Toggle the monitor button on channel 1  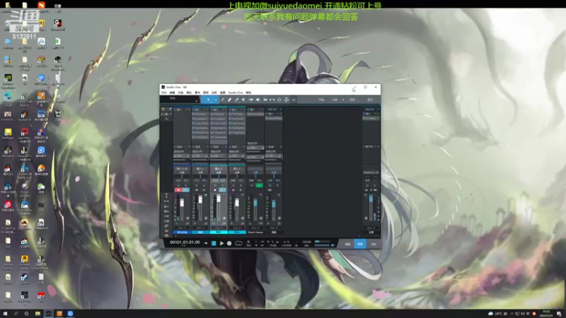[186, 190]
